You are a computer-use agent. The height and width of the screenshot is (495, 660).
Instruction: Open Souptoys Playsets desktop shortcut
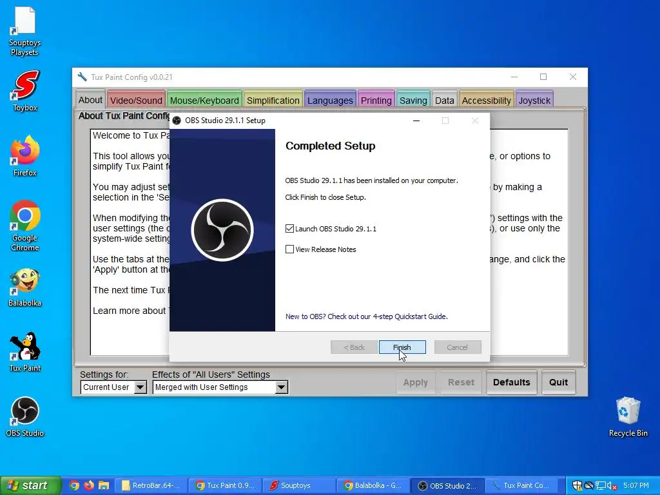coord(25,32)
